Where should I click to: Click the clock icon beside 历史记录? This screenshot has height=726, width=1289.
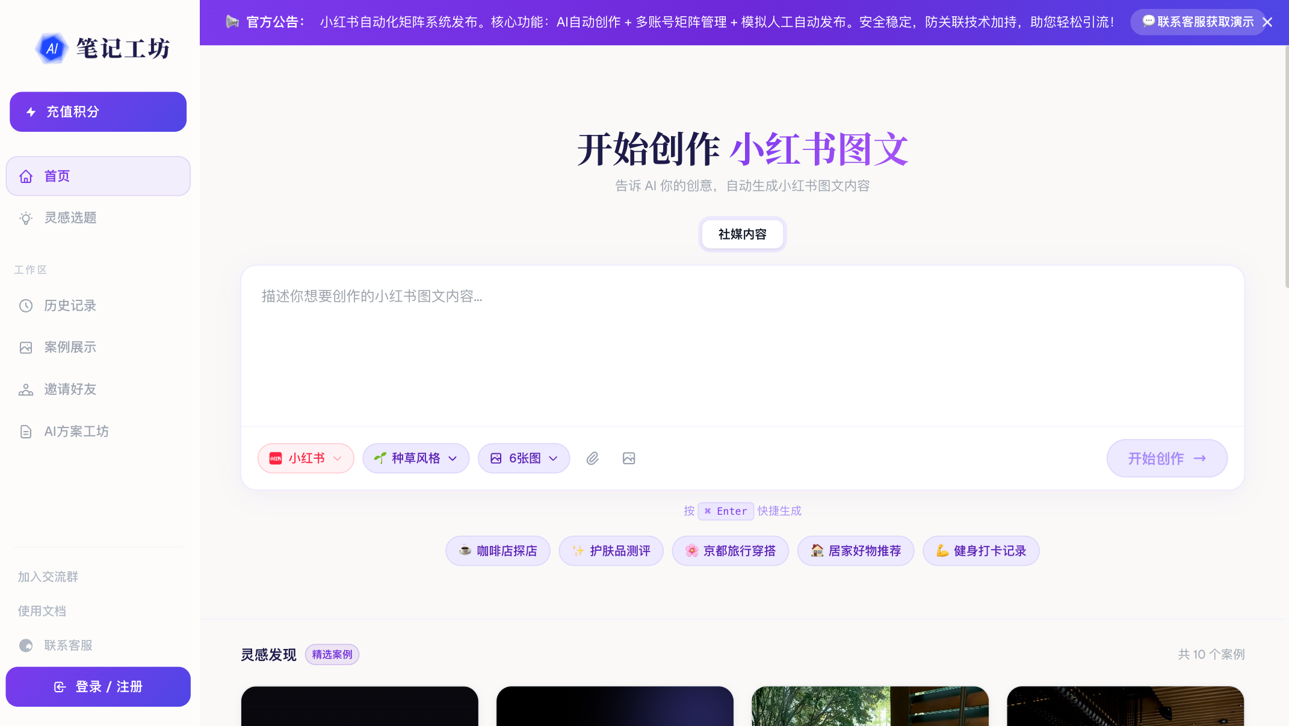click(26, 306)
